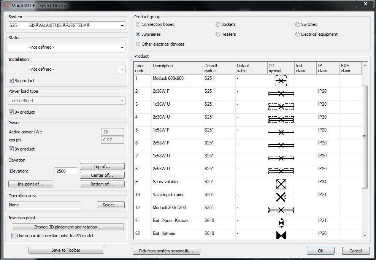376x260 pixels.
Task: Click the Elevation input field
Action: [x=66, y=171]
